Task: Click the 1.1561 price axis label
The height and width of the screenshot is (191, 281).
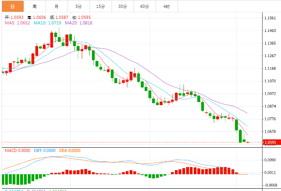Action: point(270,18)
